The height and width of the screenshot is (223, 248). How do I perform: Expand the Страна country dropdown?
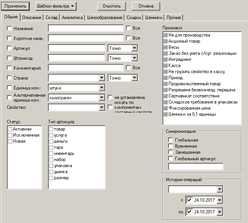click(102, 78)
